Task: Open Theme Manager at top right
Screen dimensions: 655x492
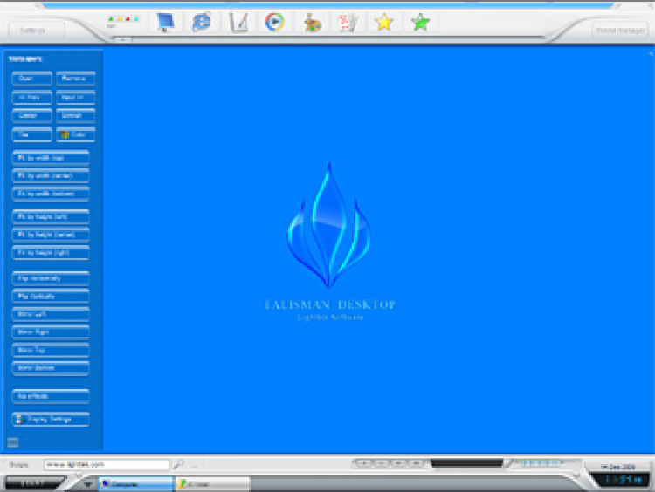Action: pyautogui.click(x=620, y=30)
